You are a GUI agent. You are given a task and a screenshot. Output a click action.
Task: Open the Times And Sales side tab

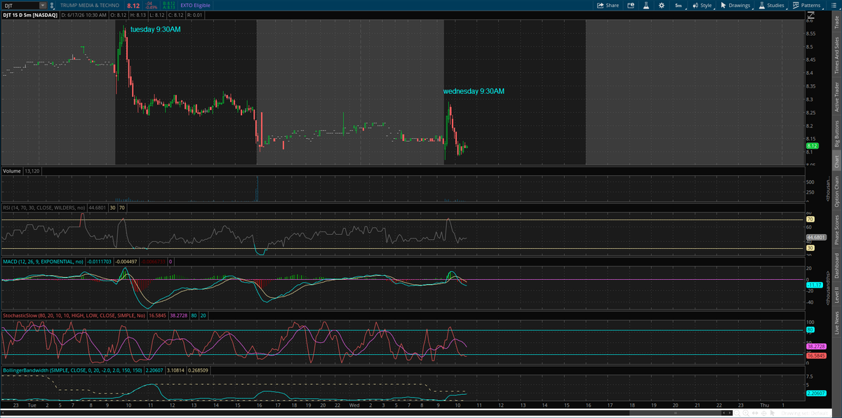pos(836,55)
